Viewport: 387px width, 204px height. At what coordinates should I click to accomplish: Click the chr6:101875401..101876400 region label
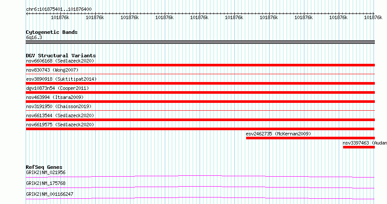59,9
